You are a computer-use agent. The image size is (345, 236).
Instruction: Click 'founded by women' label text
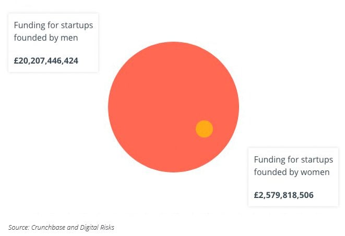(291, 172)
